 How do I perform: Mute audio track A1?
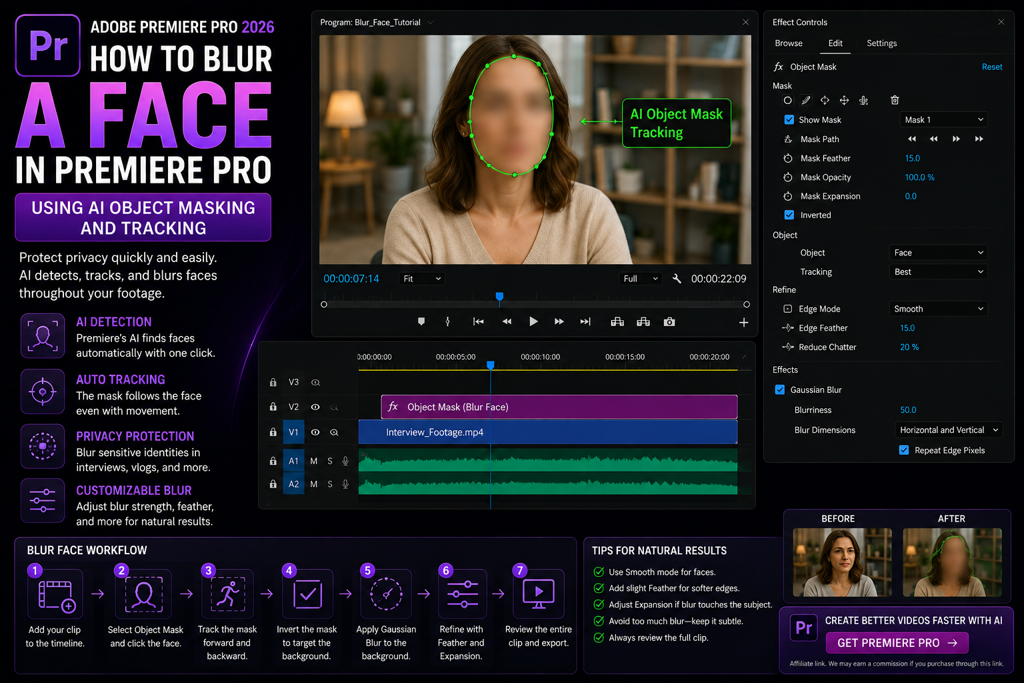point(314,461)
